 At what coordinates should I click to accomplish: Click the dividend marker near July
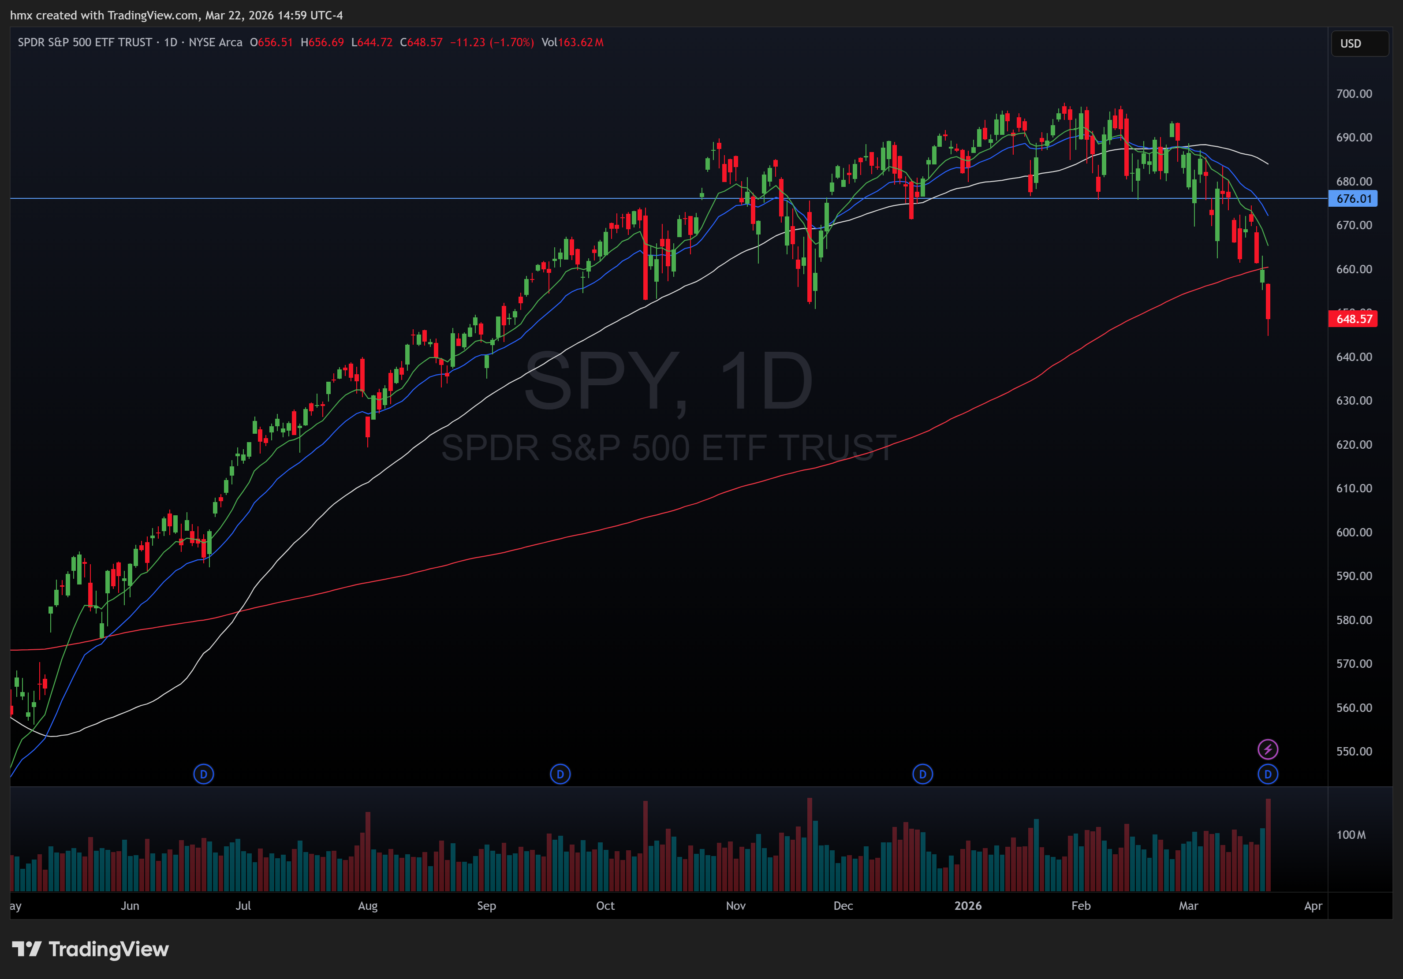pos(204,774)
